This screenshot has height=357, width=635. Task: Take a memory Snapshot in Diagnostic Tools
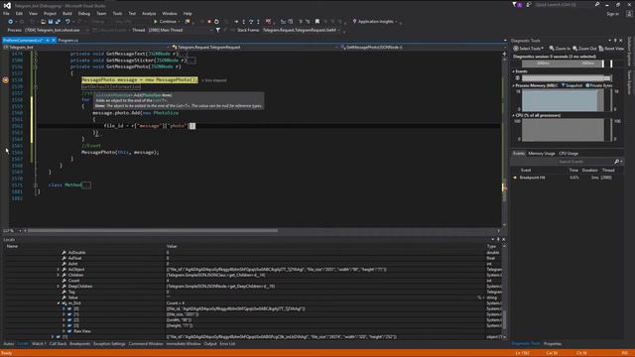click(571, 85)
